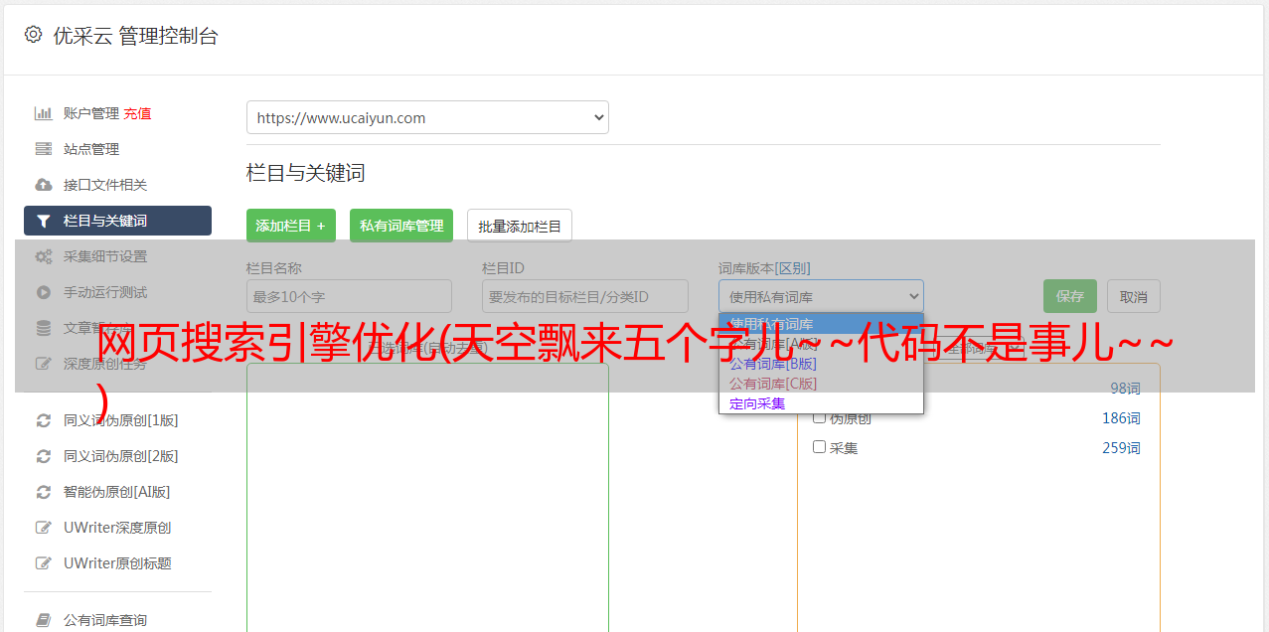Tick the 伪原创 checkbox
Screen dimensions: 1269x632
[820, 417]
